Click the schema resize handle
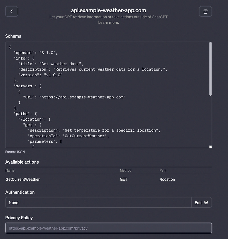 [210, 146]
